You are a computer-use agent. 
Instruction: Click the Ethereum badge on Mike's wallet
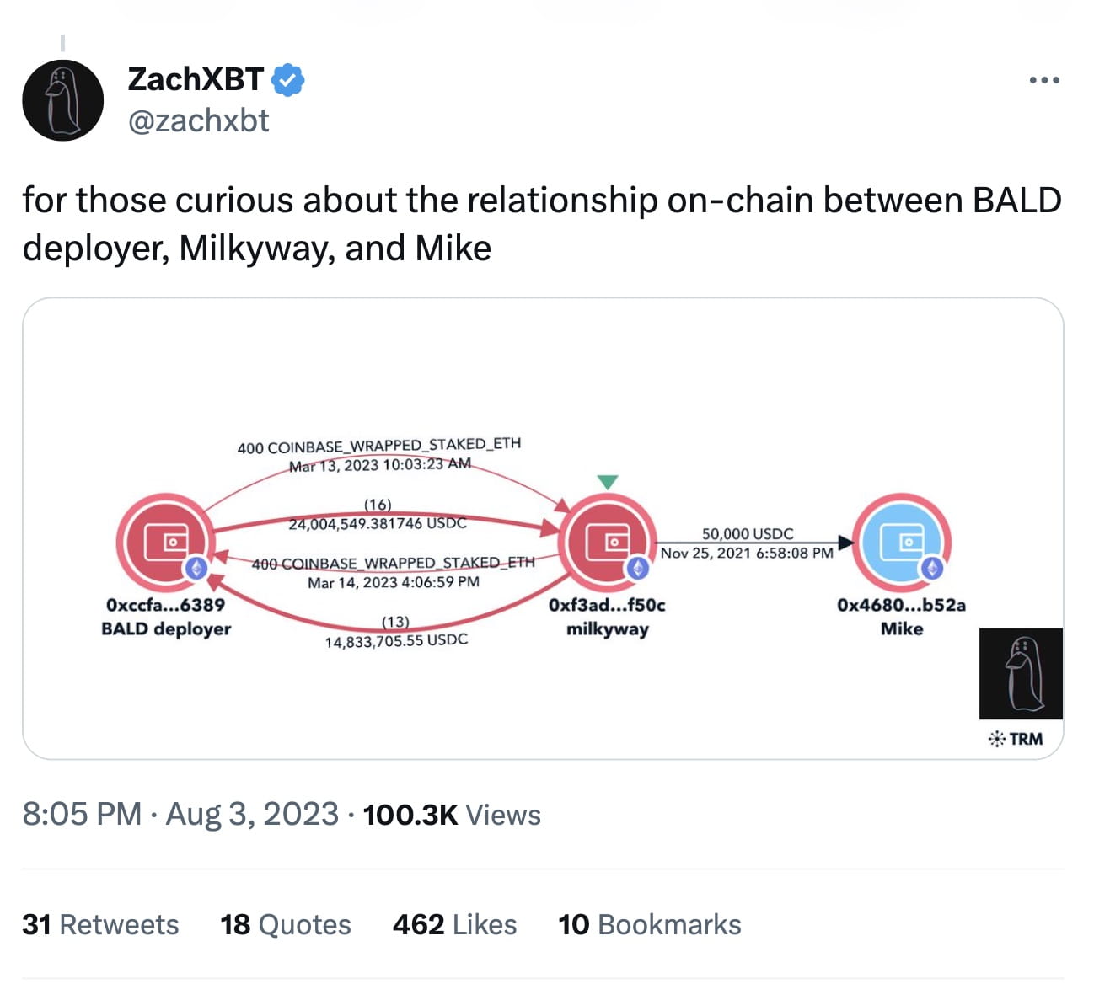(x=931, y=570)
